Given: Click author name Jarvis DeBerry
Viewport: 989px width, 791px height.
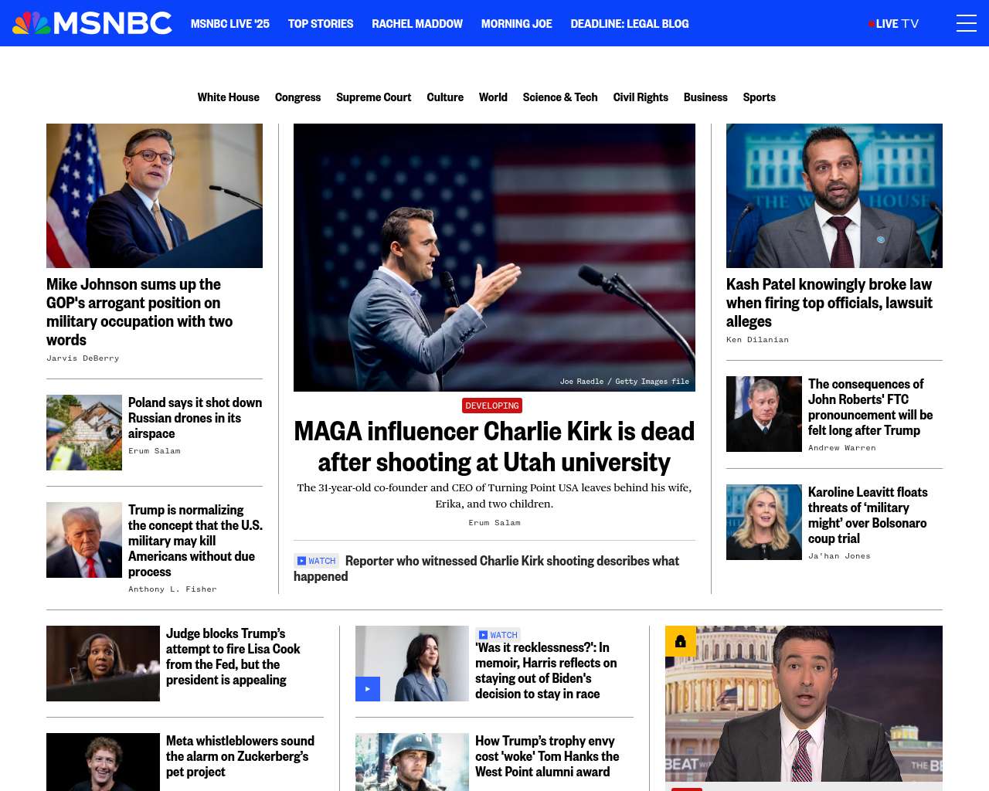Looking at the screenshot, I should (83, 358).
